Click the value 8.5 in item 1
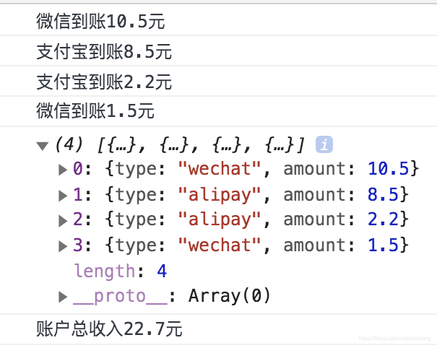Viewport: 437px width, 348px height. [x=384, y=194]
